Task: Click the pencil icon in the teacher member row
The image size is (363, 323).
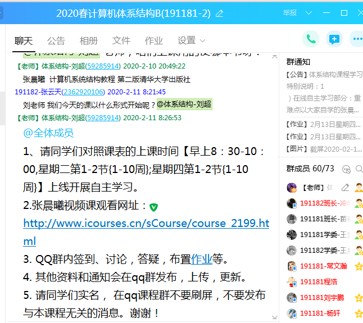Action: pyautogui.click(x=345, y=188)
